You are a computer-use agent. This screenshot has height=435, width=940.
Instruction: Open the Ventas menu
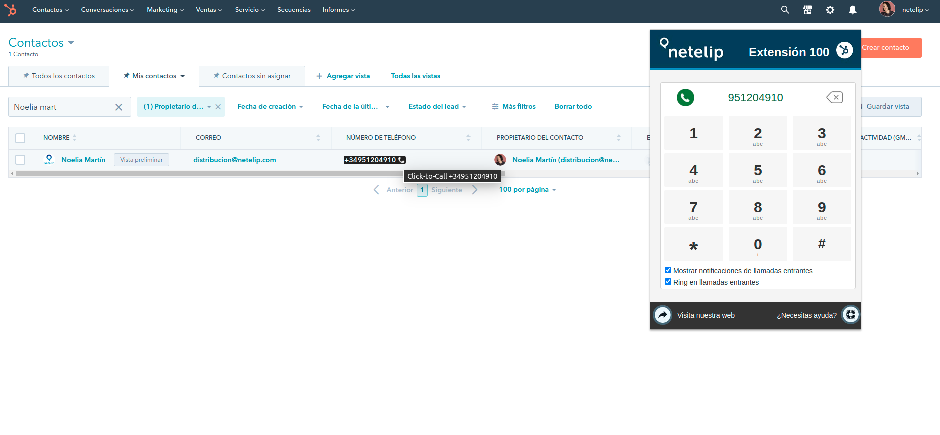point(209,10)
